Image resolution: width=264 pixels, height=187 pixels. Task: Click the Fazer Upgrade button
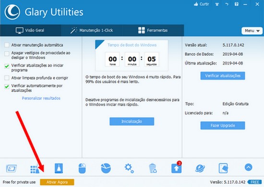(x=223, y=125)
